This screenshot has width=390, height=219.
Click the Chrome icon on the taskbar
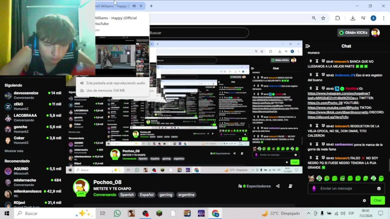point(215,214)
